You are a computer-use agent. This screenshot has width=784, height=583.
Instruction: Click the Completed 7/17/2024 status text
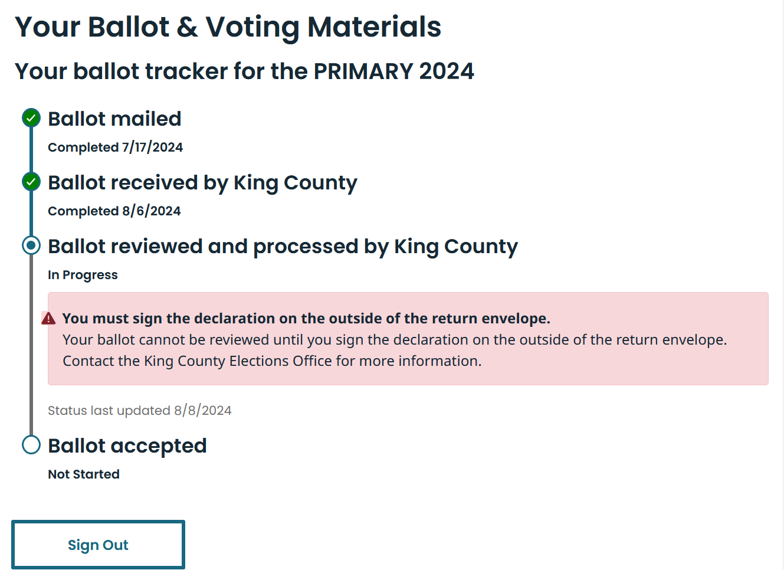coord(115,148)
